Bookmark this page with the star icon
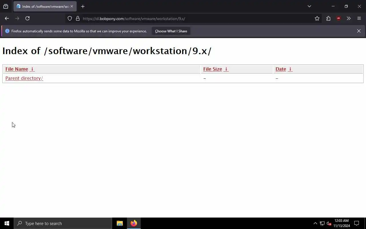 coord(317,19)
